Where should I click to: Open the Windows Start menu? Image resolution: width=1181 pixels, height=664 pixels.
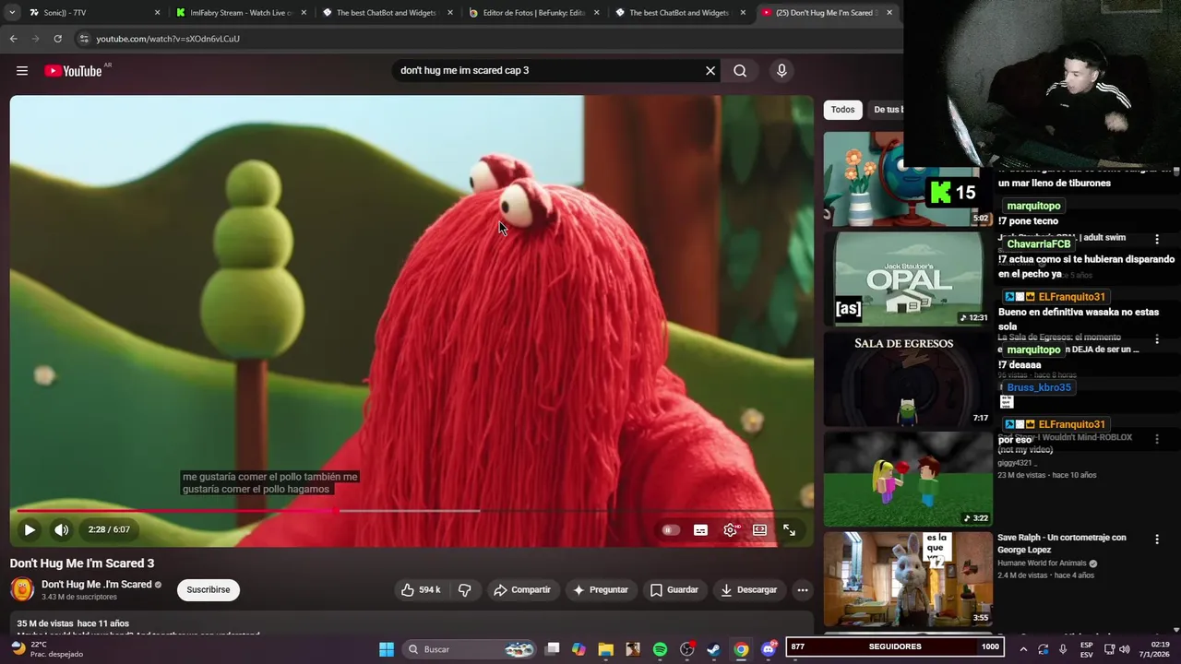[387, 649]
